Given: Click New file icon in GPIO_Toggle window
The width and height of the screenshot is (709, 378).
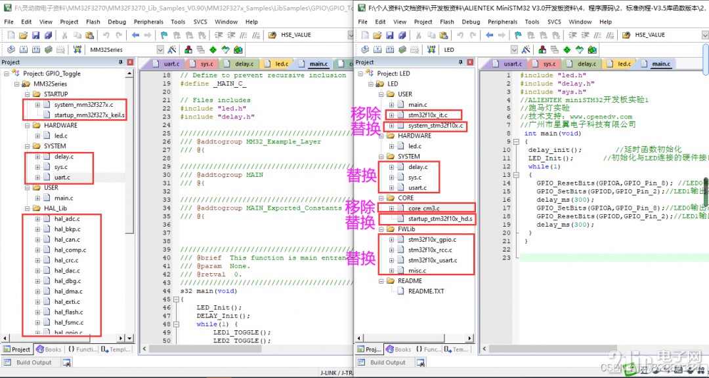Looking at the screenshot, I should (x=11, y=35).
